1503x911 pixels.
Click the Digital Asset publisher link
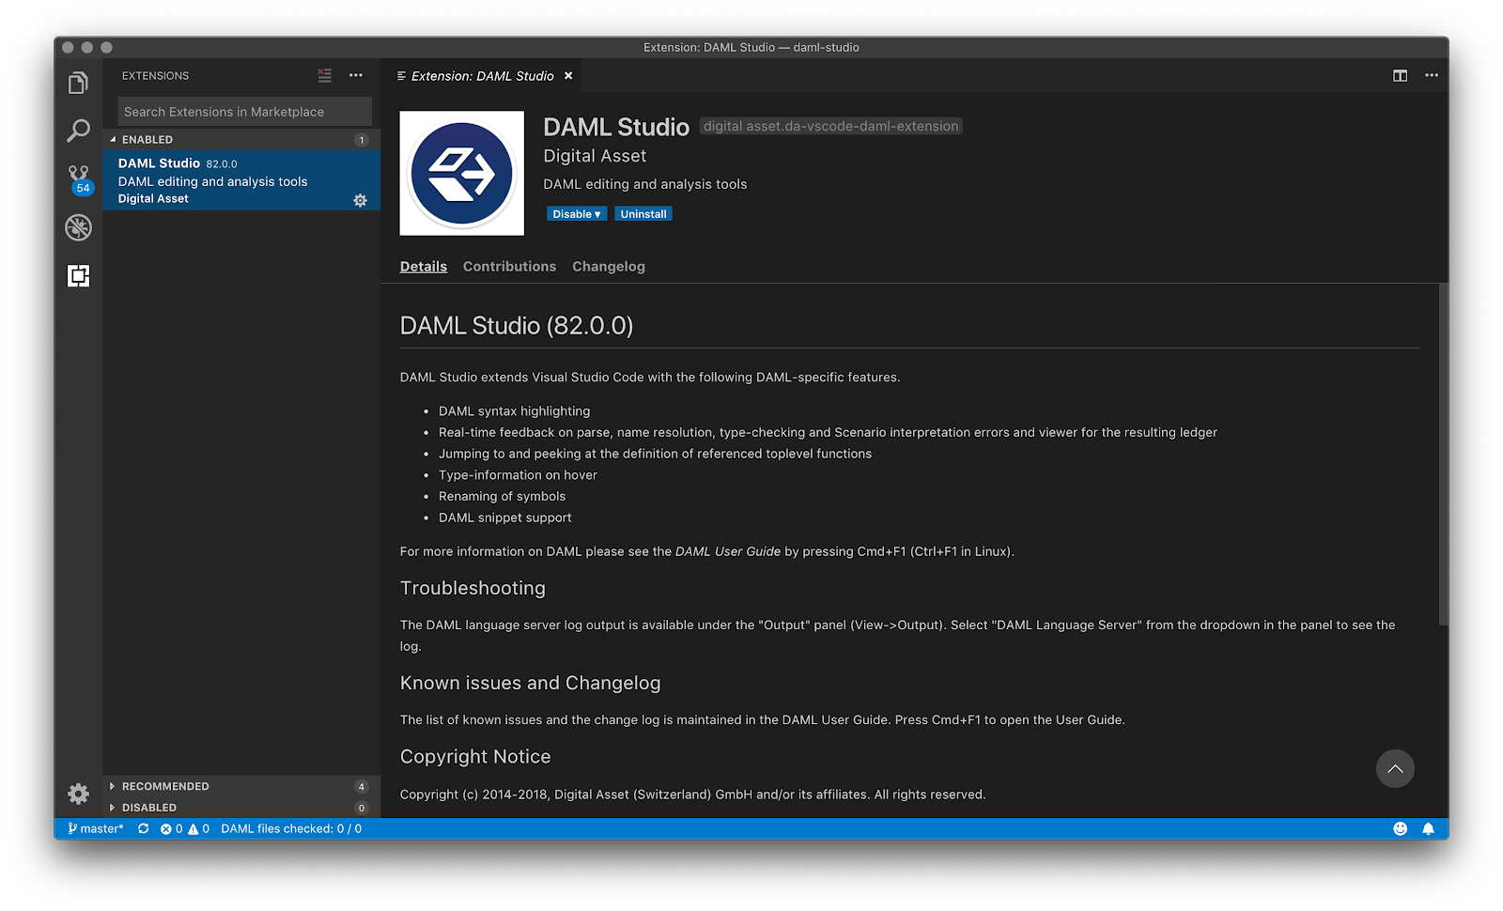595,156
